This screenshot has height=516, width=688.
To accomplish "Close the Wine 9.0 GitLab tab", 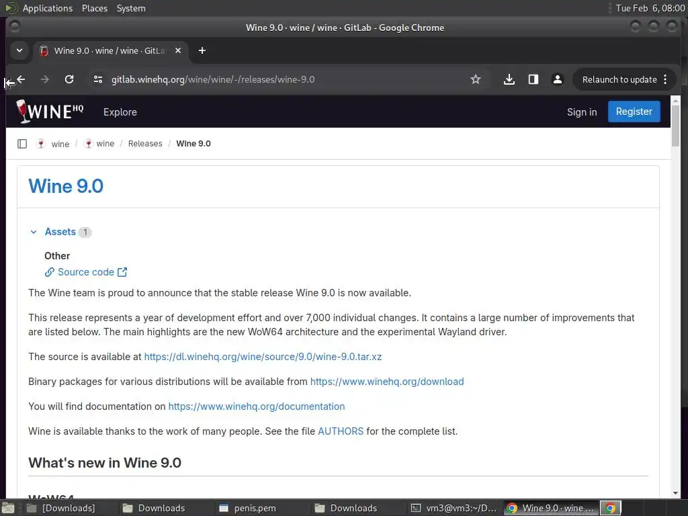I will click(177, 51).
